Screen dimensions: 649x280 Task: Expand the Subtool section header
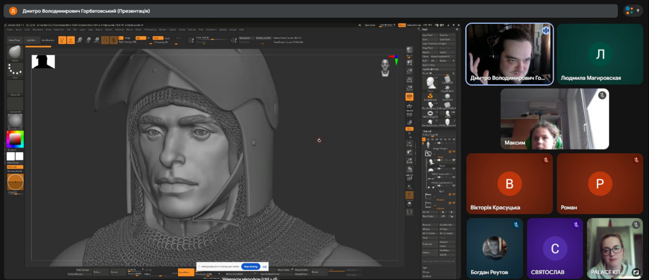click(x=427, y=131)
